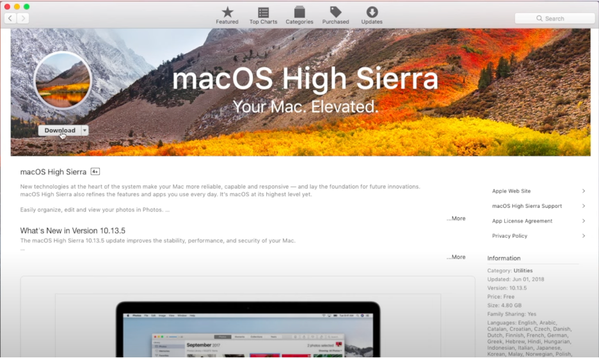Image resolution: width=599 pixels, height=358 pixels.
Task: Close the App Store window with the red button
Action: click(x=7, y=6)
